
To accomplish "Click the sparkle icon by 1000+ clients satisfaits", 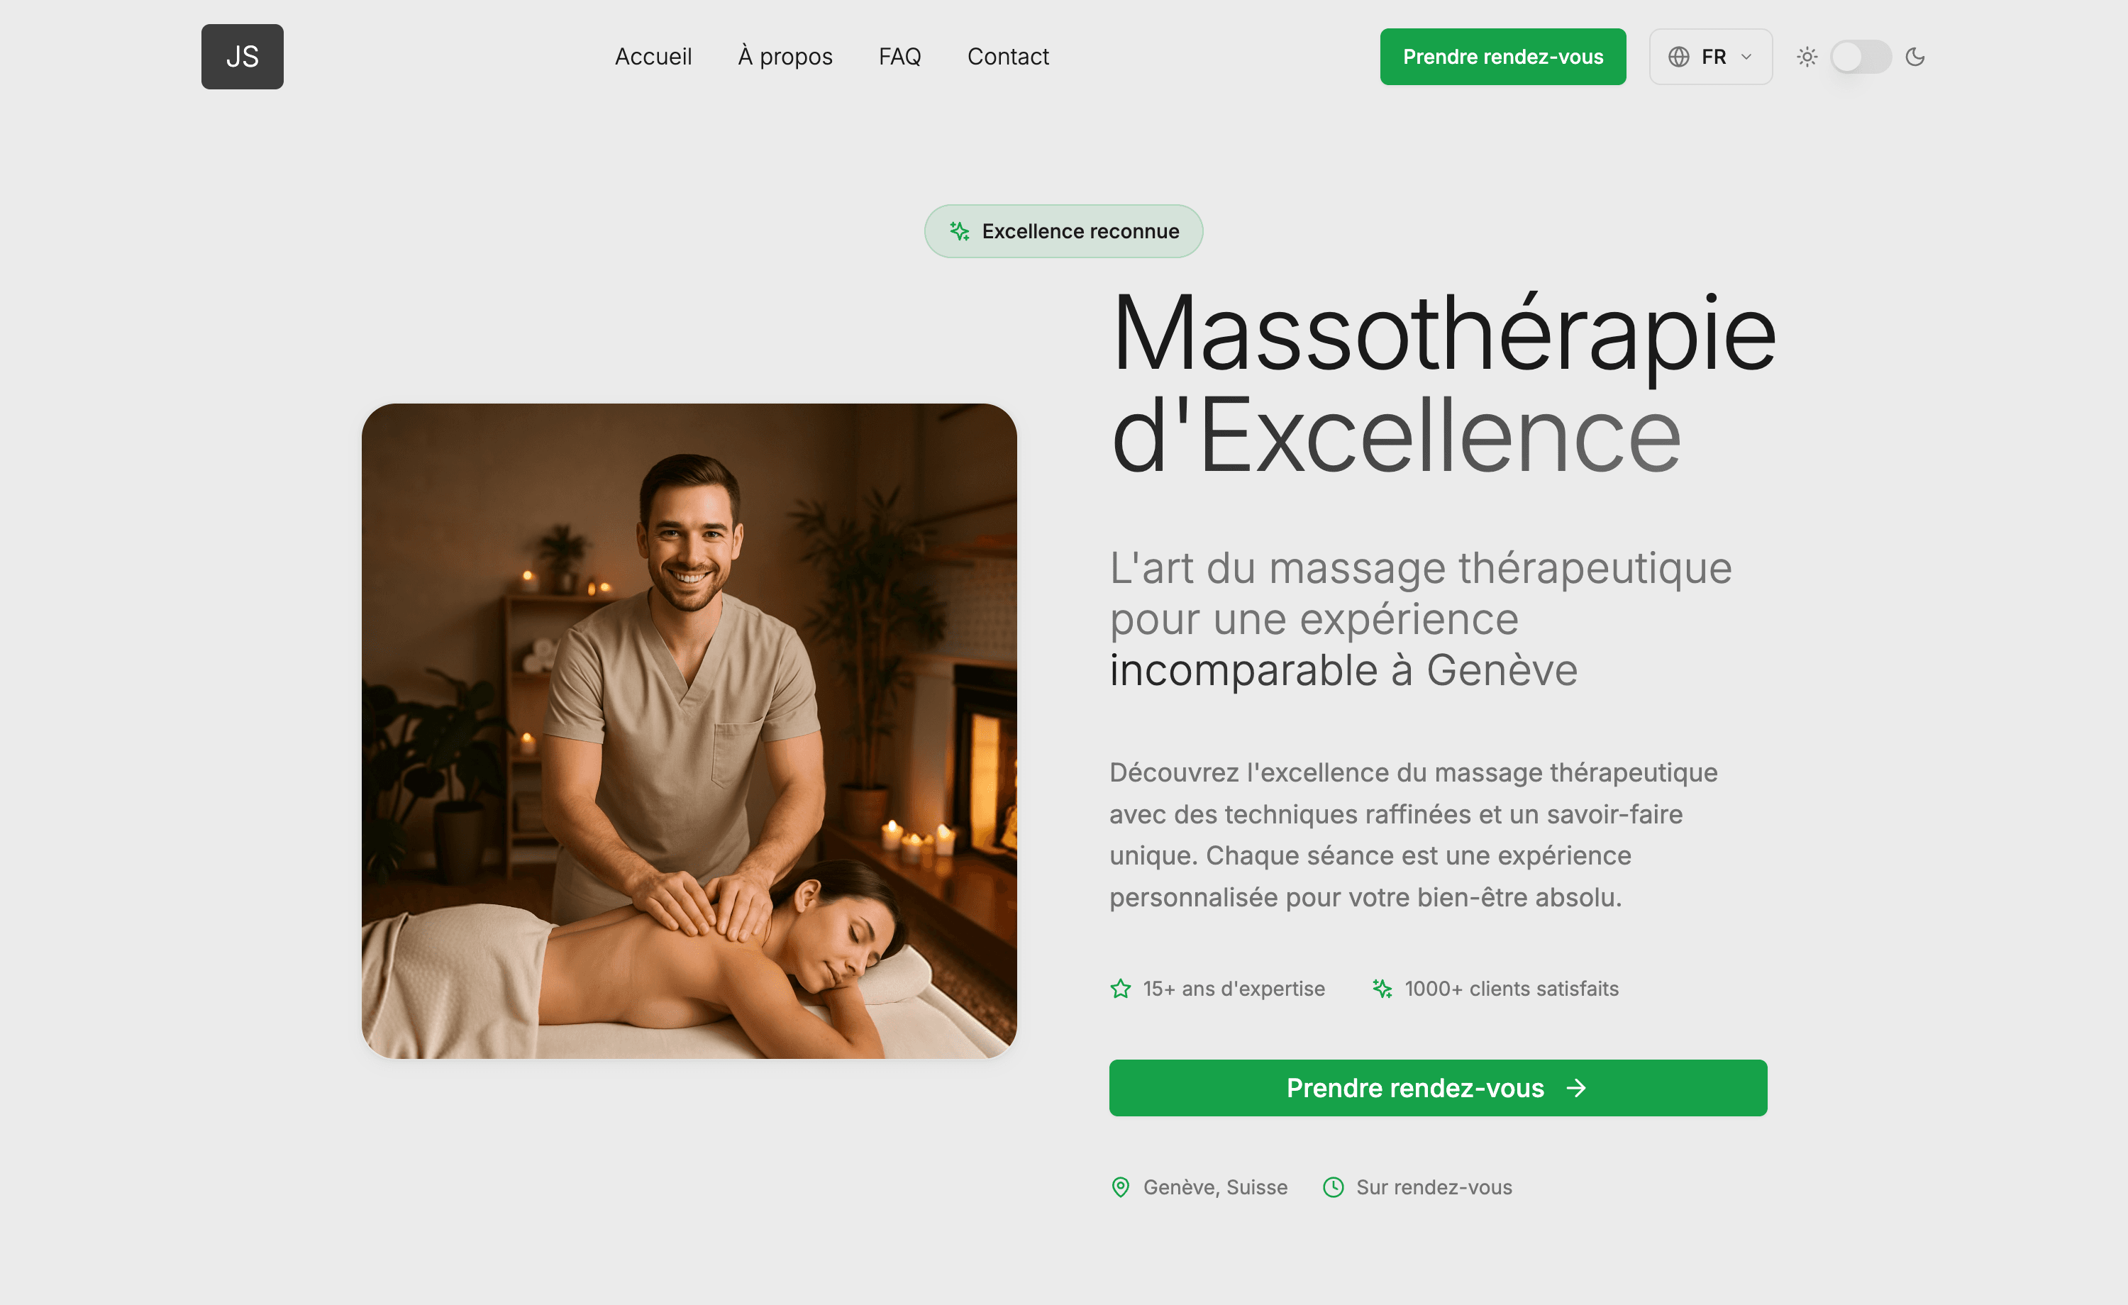I will 1382,988.
